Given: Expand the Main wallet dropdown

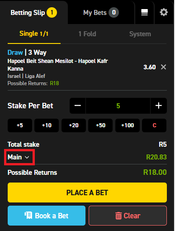Looking at the screenshot, I should 19,157.
